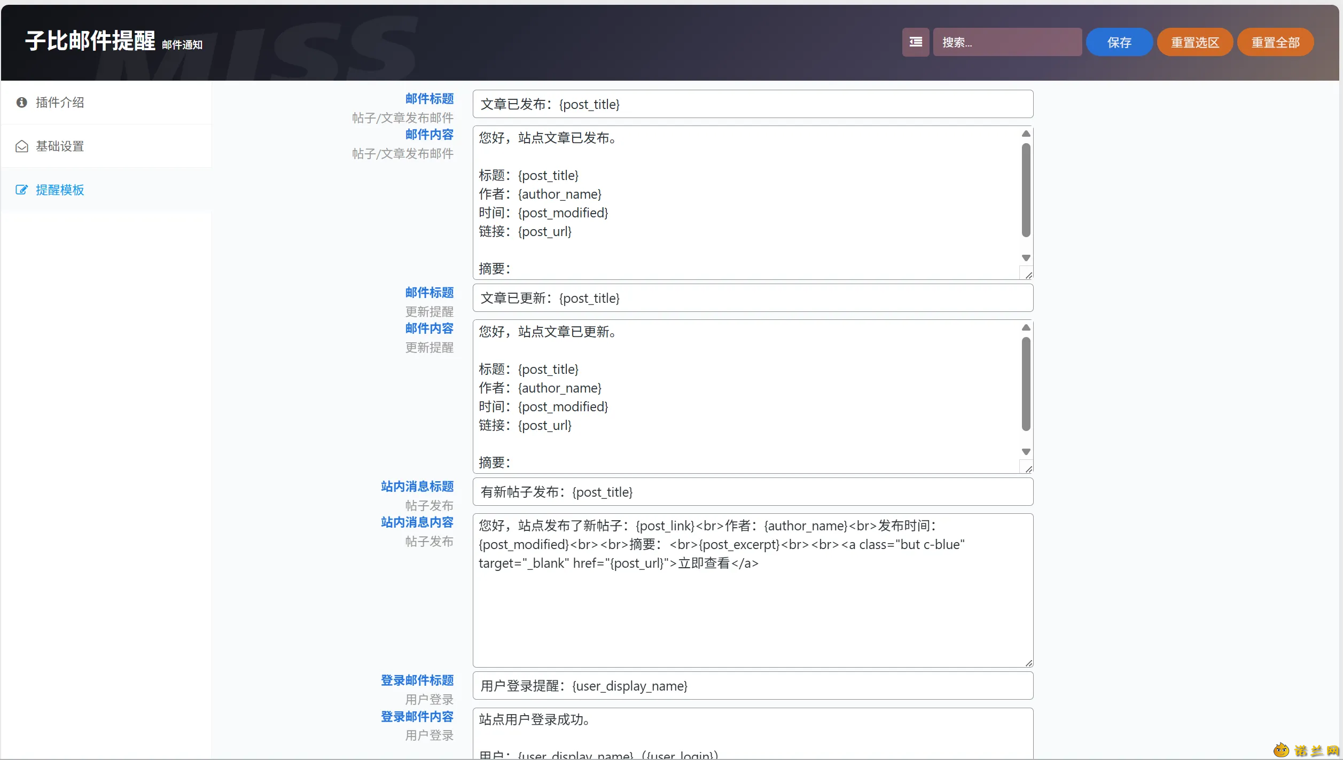
Task: Click into the 站点发布了新帖子 message content textarea
Action: coord(753,591)
